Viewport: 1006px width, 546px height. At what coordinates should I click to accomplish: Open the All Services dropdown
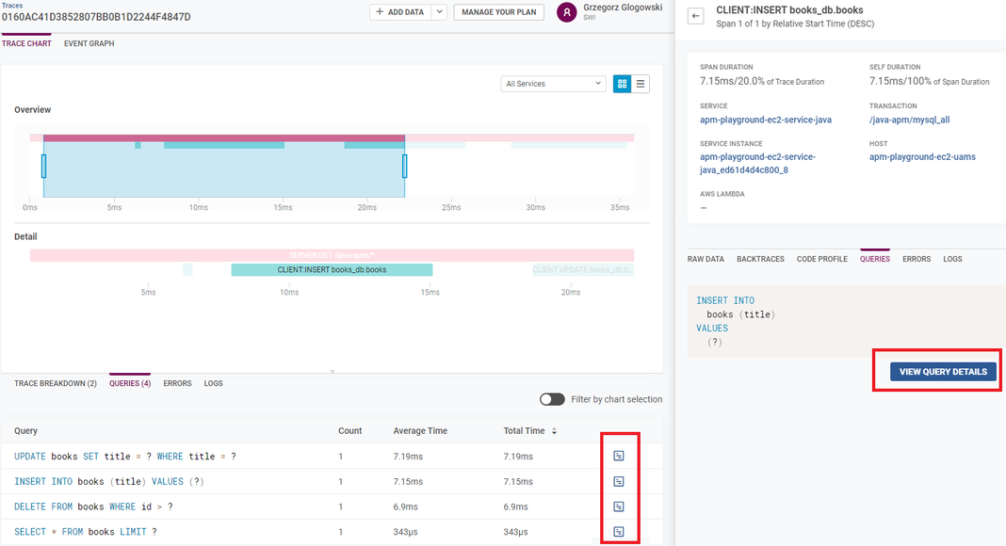tap(553, 84)
